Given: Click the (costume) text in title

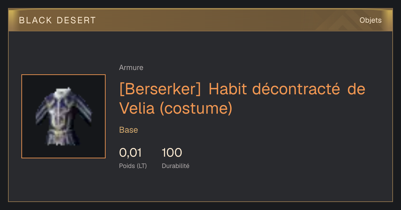Looking at the screenshot, I should pos(196,109).
